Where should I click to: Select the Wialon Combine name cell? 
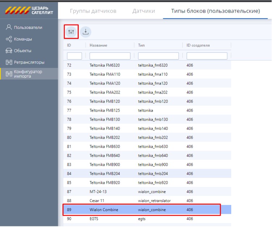104,210
